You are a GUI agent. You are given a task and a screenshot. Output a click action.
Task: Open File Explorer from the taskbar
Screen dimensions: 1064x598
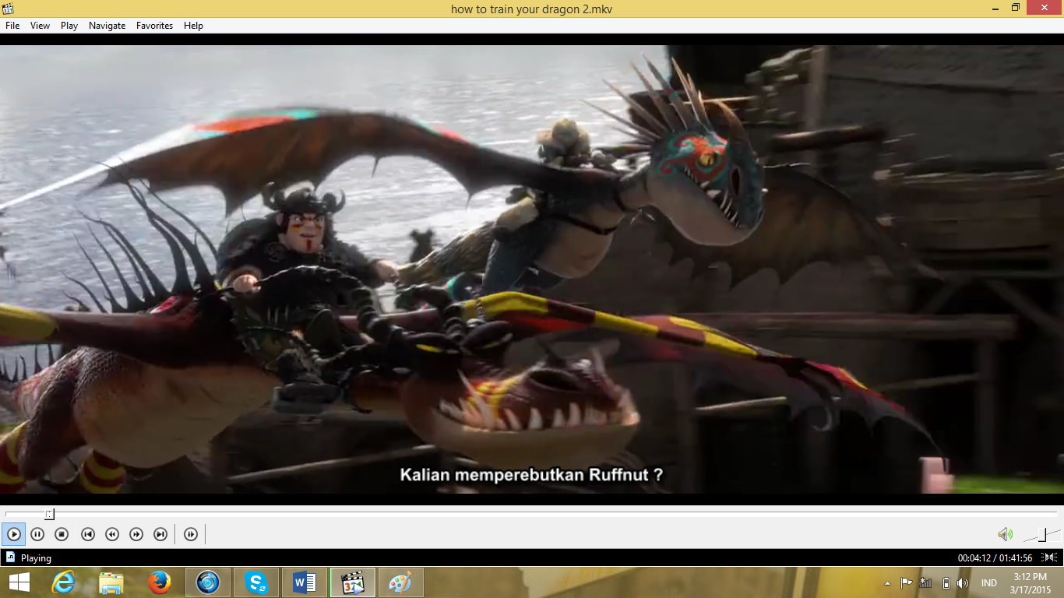[x=111, y=582]
